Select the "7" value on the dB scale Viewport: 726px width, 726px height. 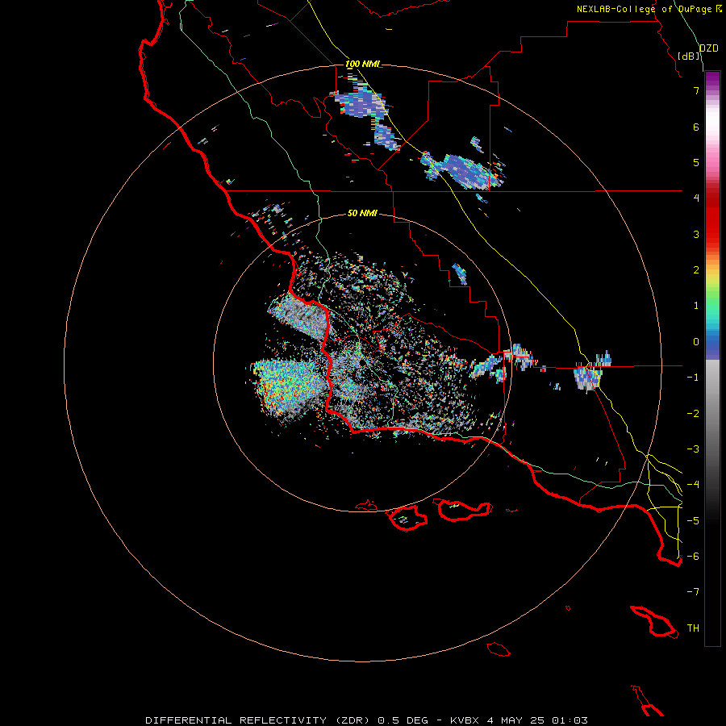tap(696, 90)
